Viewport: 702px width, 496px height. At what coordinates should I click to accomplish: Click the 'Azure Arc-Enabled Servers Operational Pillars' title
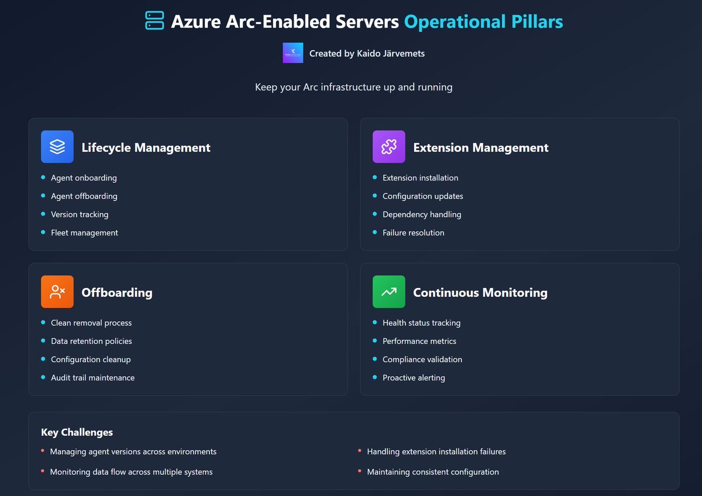coord(367,22)
